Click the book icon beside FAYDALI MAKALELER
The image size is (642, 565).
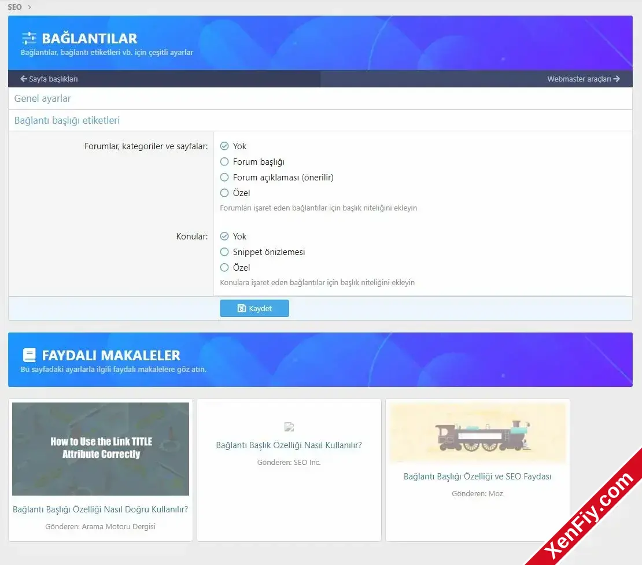pyautogui.click(x=29, y=355)
